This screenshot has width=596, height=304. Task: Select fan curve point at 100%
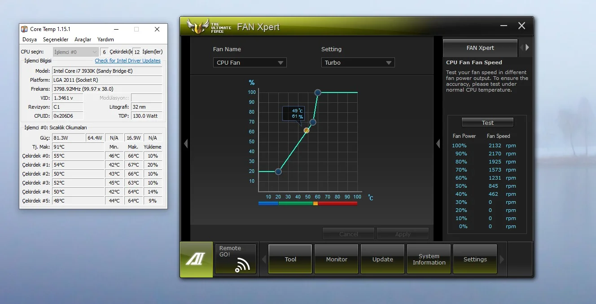click(x=318, y=93)
